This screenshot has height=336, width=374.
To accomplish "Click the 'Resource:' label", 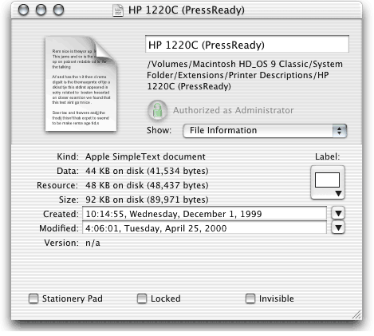I will pyautogui.click(x=57, y=185).
